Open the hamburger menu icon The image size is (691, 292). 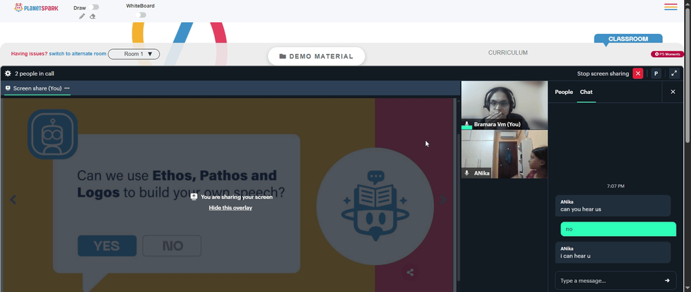[671, 7]
